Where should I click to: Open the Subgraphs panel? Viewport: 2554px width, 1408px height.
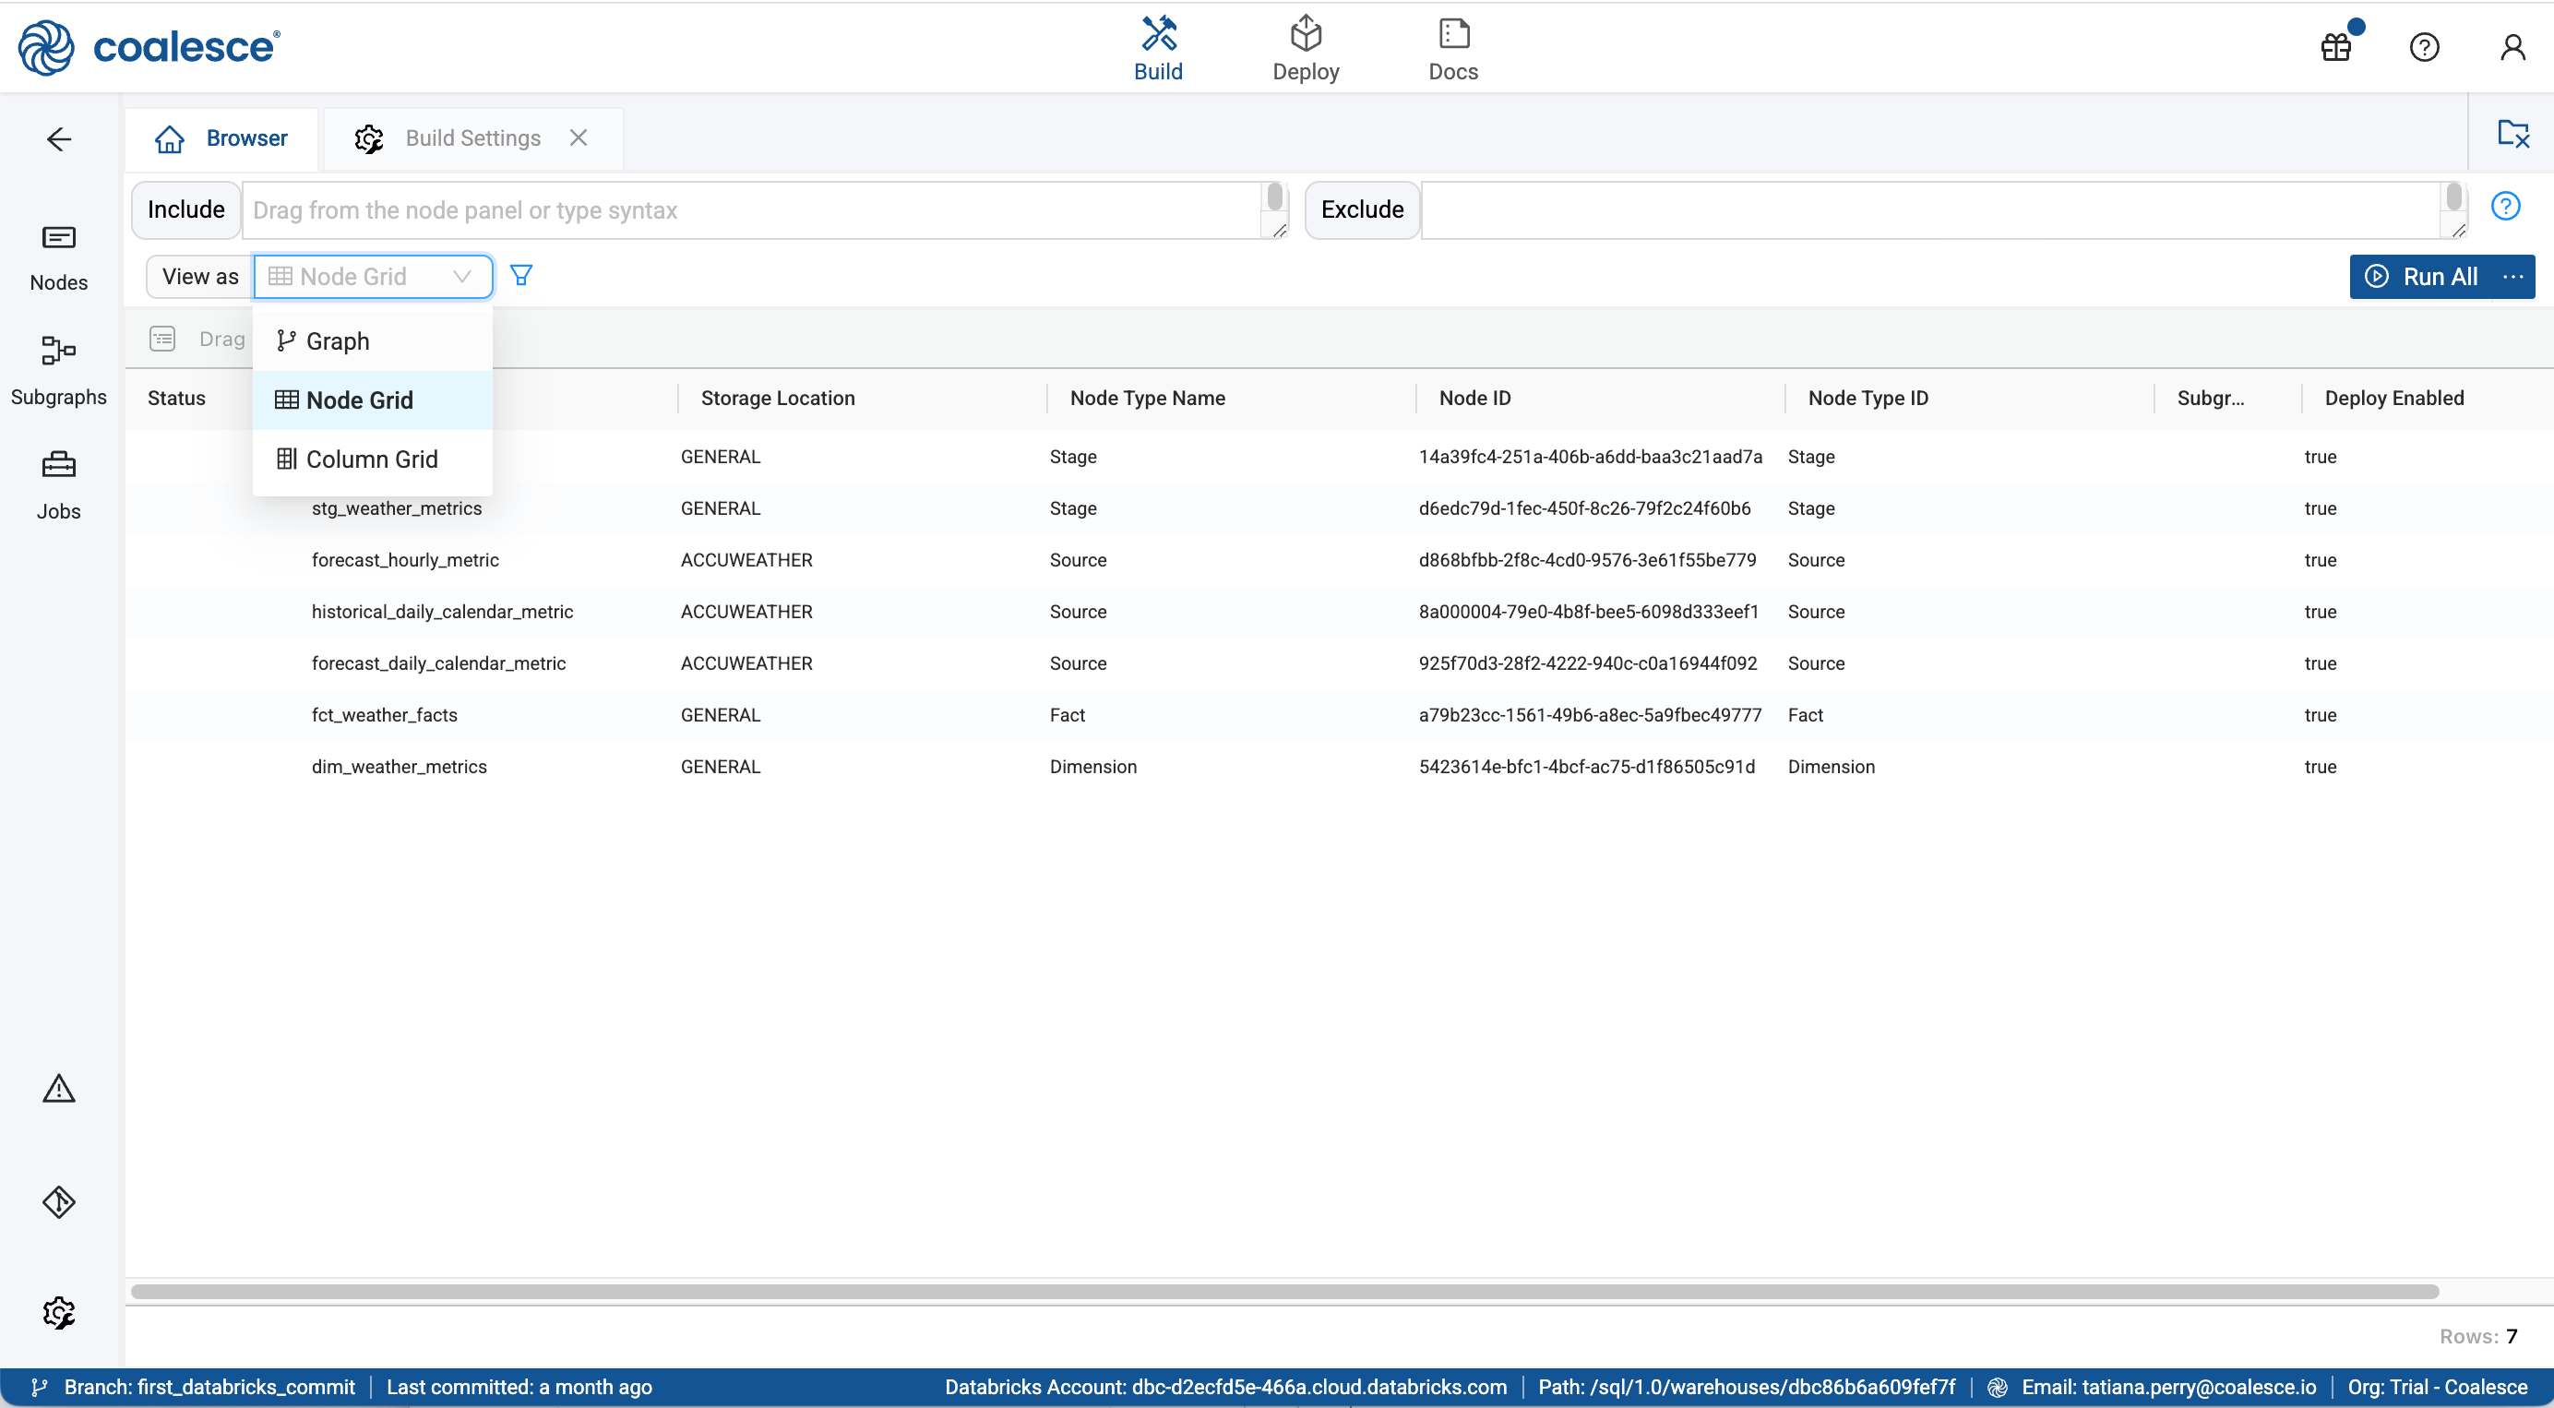[58, 372]
